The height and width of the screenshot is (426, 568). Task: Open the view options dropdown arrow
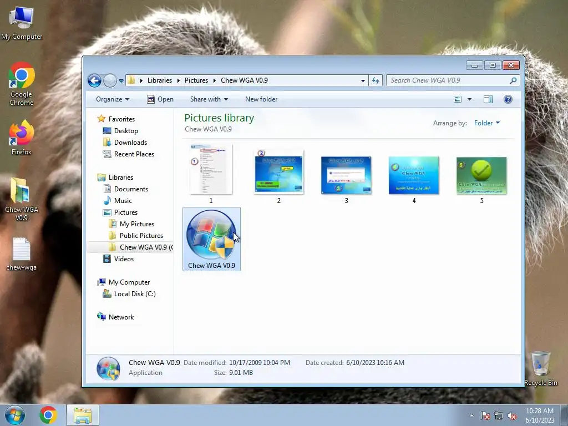point(469,99)
